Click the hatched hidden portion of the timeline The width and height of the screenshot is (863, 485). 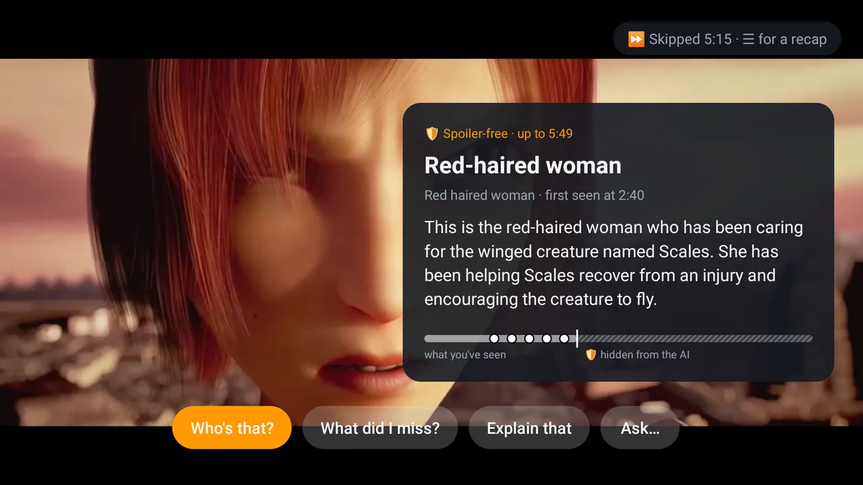click(x=695, y=338)
